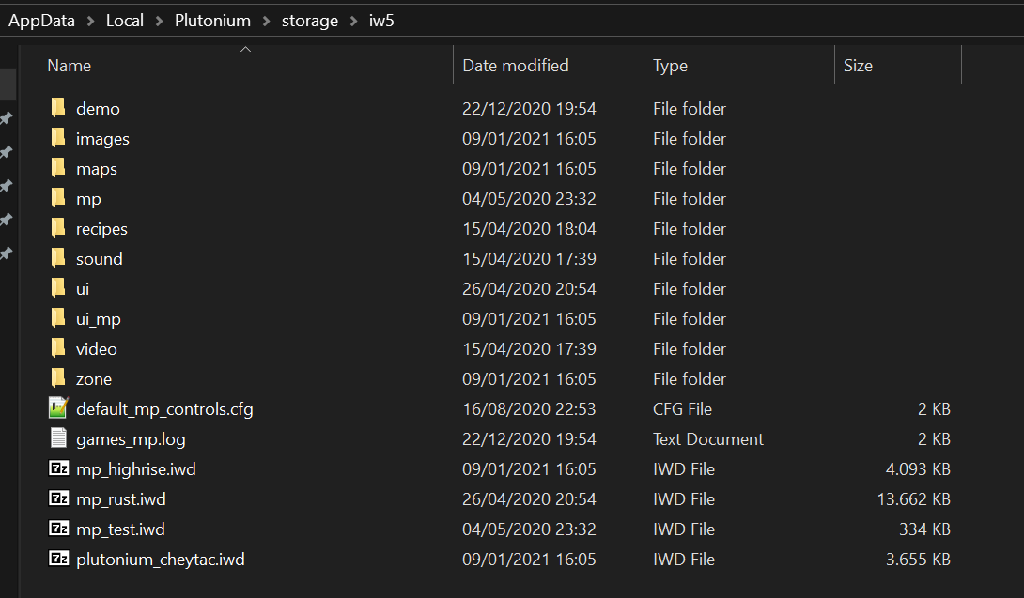Viewport: 1024px width, 598px height.
Task: Click the 15/04/2020 18:04 date cell
Action: (x=529, y=228)
